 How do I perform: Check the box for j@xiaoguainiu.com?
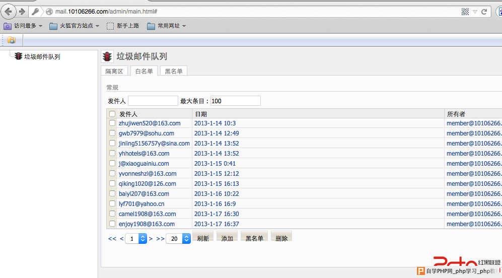pos(112,163)
